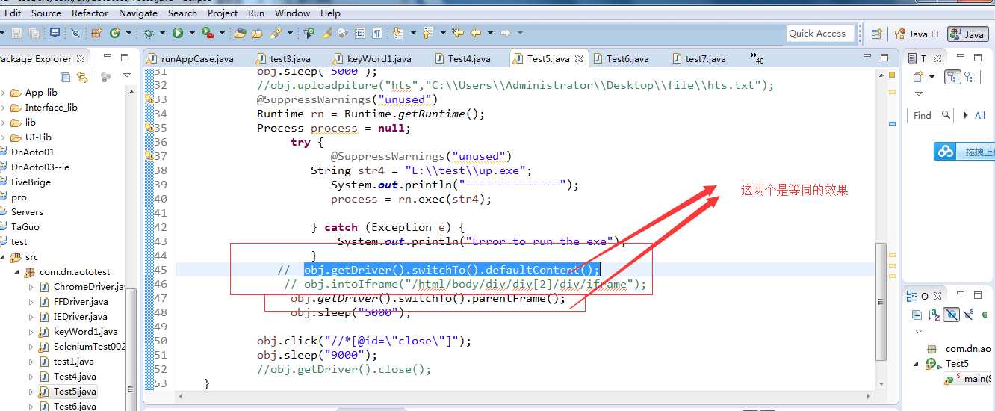Toggle Hide Static Members in Outline view
The image size is (995, 411).
click(x=970, y=315)
